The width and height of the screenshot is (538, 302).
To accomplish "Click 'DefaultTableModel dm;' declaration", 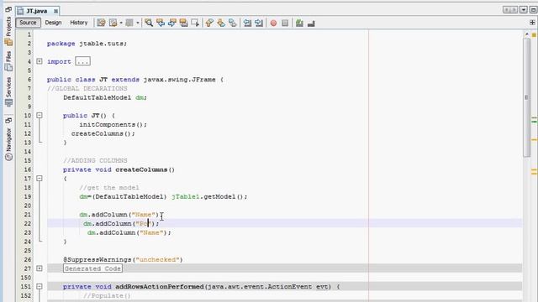I will pyautogui.click(x=105, y=97).
